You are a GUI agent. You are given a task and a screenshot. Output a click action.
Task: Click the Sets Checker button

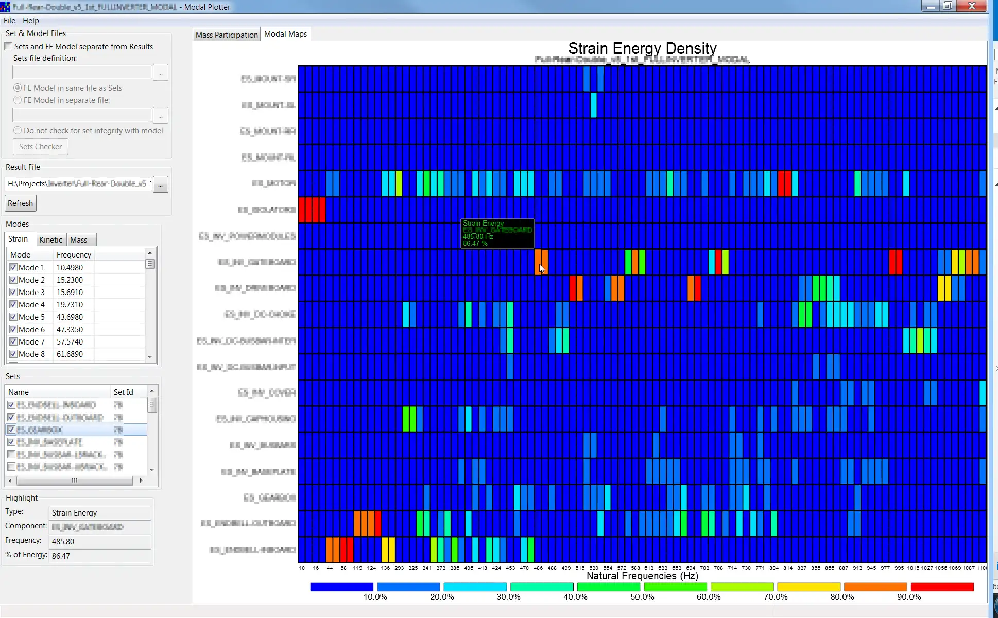pyautogui.click(x=40, y=147)
